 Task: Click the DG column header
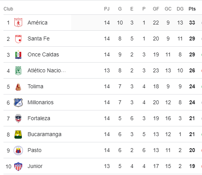click(180, 9)
